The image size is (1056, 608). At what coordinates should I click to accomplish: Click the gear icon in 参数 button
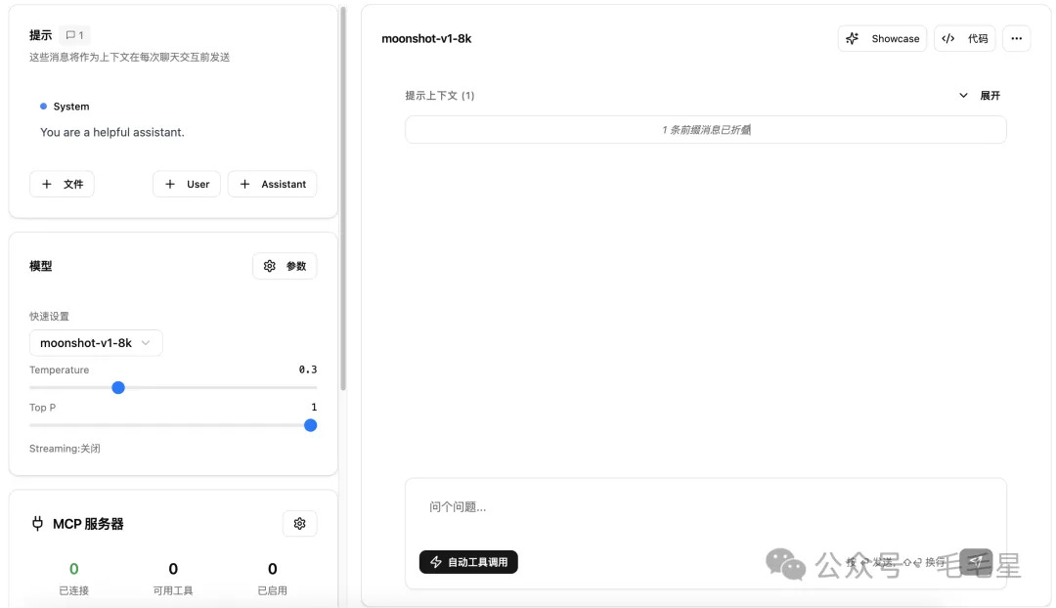(x=270, y=266)
